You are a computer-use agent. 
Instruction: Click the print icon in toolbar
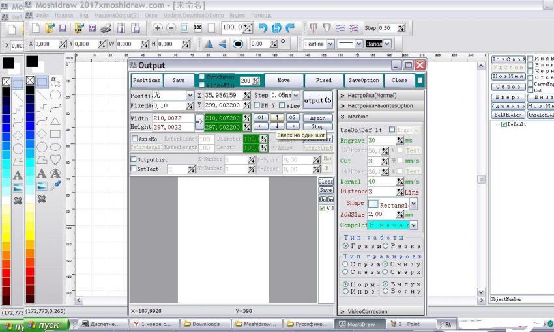(x=121, y=28)
